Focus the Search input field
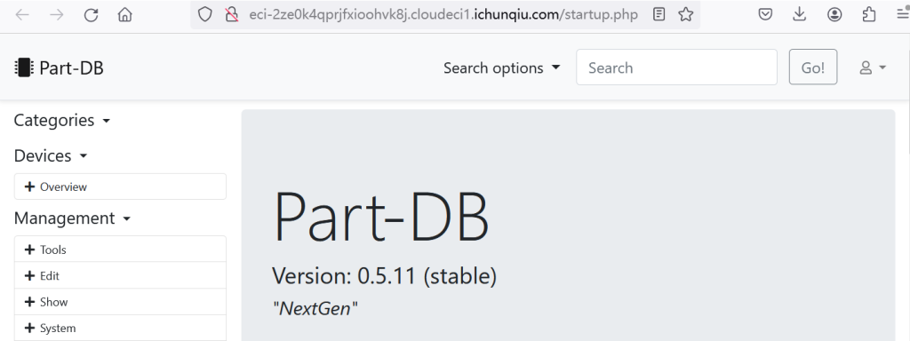 676,67
